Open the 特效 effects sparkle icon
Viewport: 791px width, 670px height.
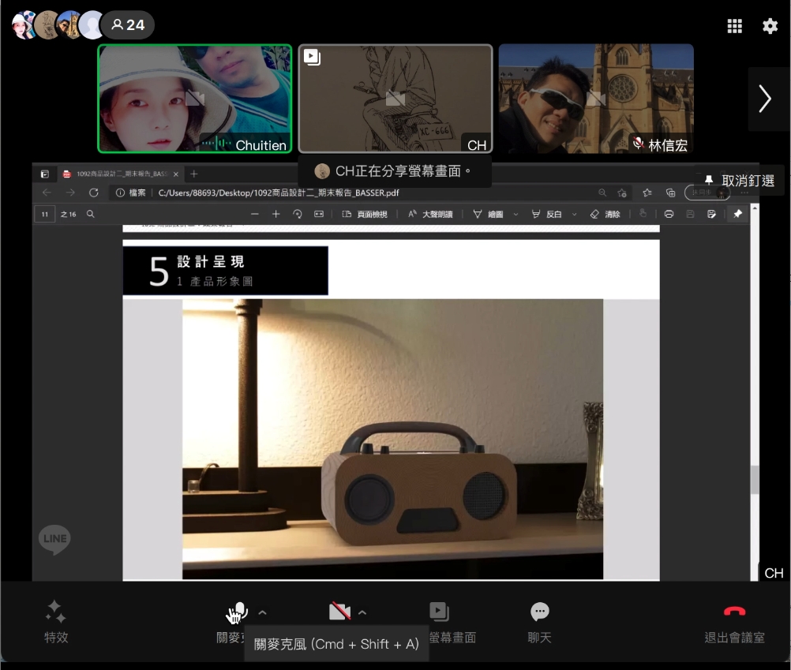56,612
